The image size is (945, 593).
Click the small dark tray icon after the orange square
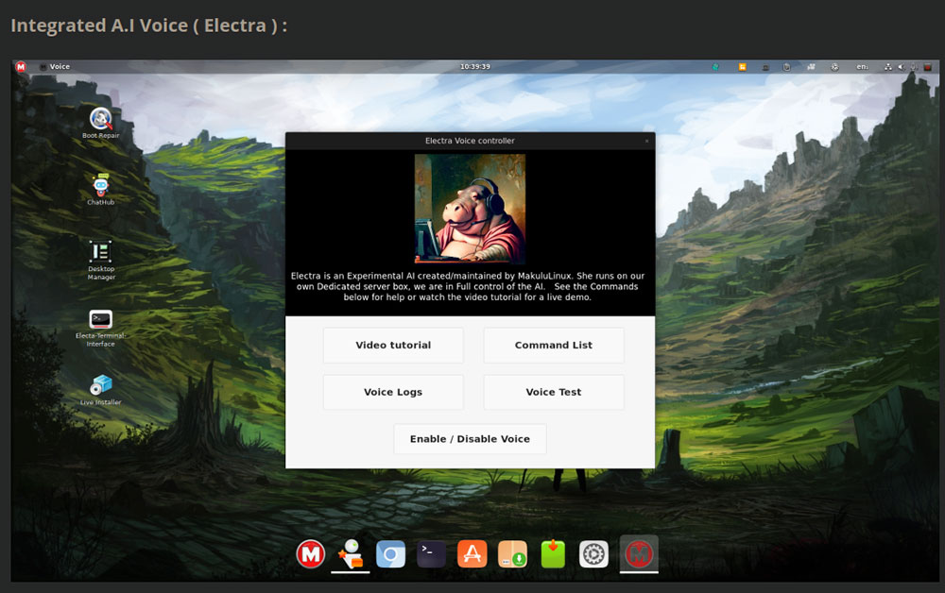point(765,67)
